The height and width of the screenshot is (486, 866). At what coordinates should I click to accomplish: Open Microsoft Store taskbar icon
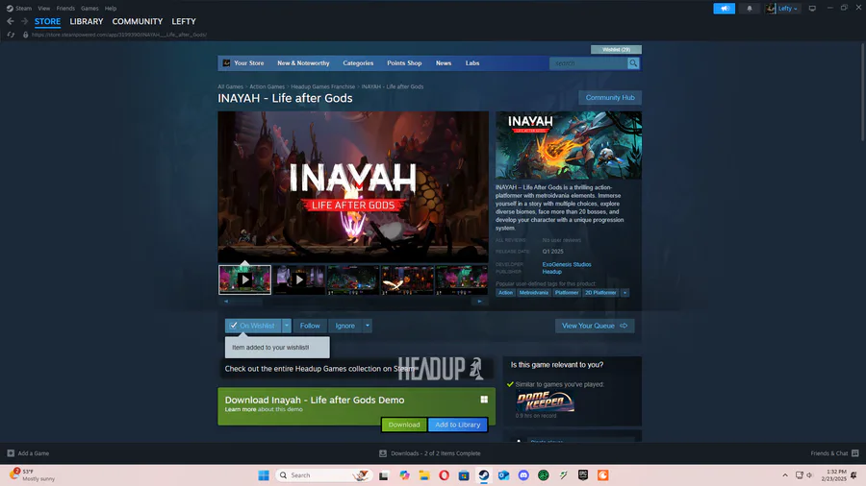[x=464, y=475]
